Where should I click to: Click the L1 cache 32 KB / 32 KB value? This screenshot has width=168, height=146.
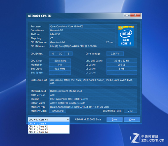pyautogui.click(x=122, y=61)
